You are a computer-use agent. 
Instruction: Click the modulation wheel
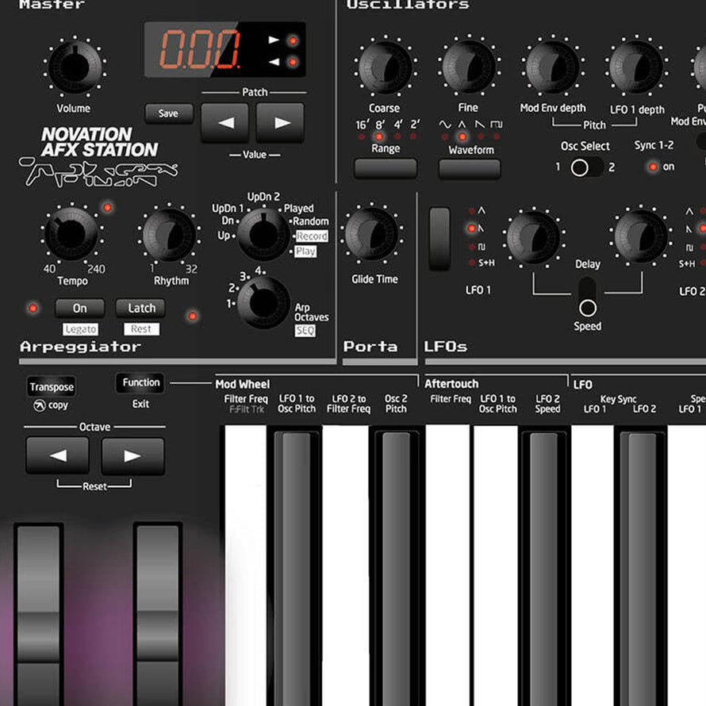coord(158,615)
